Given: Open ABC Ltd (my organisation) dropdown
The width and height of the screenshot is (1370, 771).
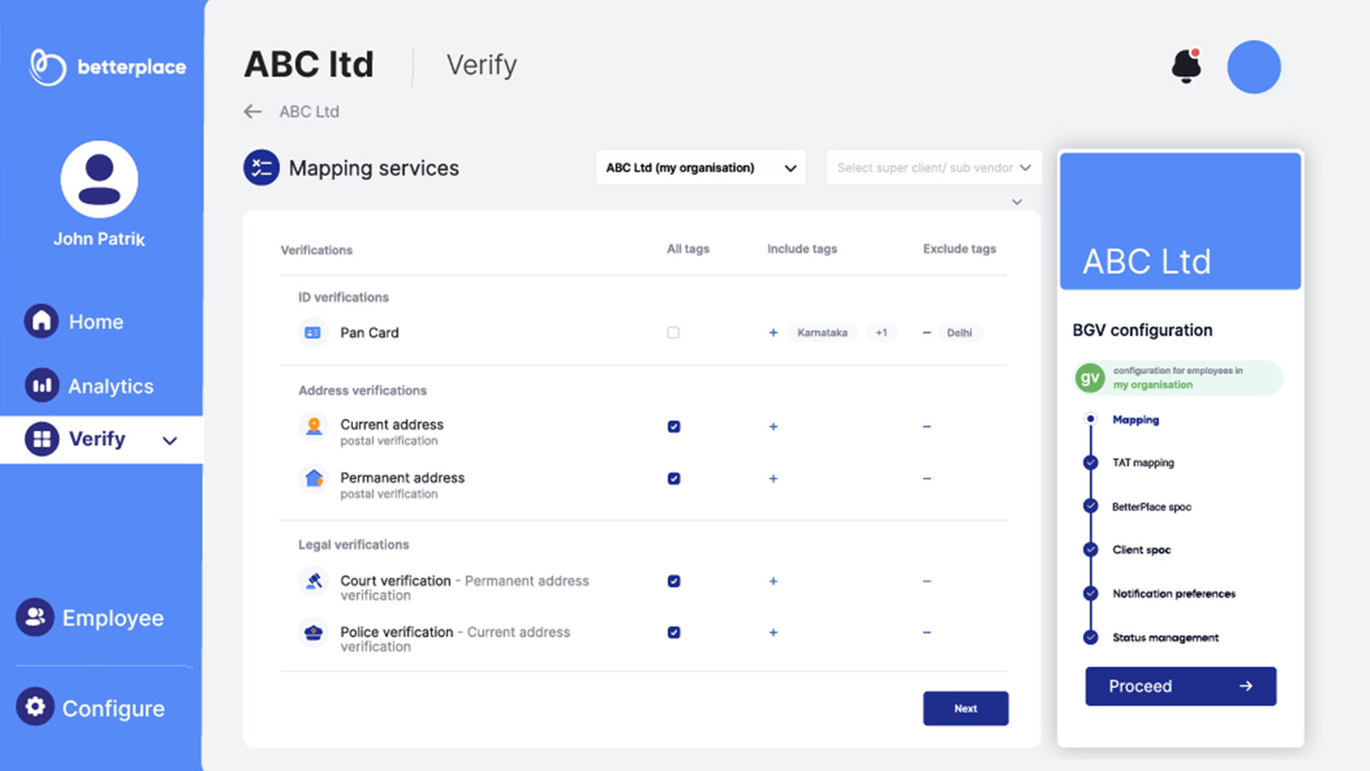Looking at the screenshot, I should 701,168.
